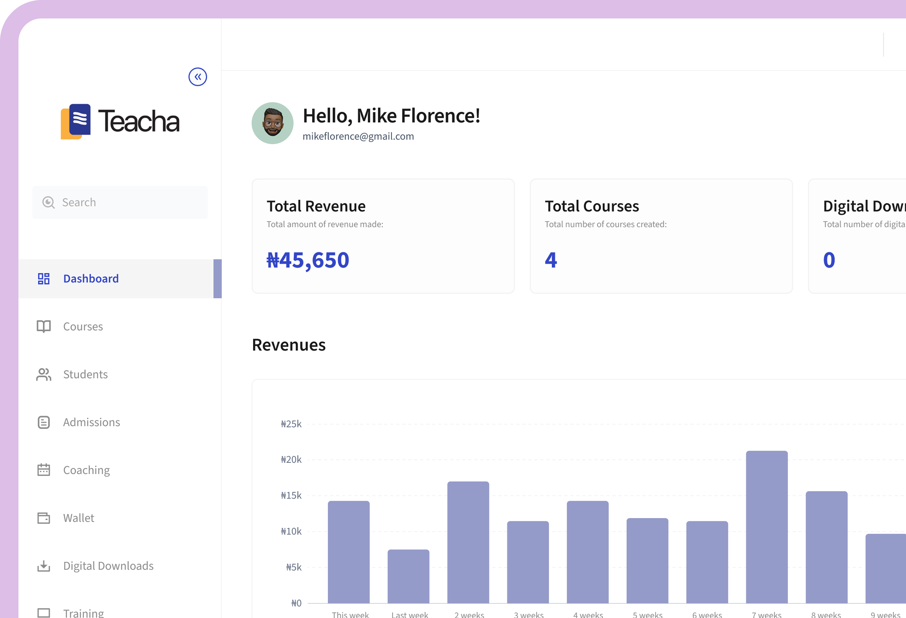Screen dimensions: 906x618
Task: Open the Students page
Action: (85, 374)
